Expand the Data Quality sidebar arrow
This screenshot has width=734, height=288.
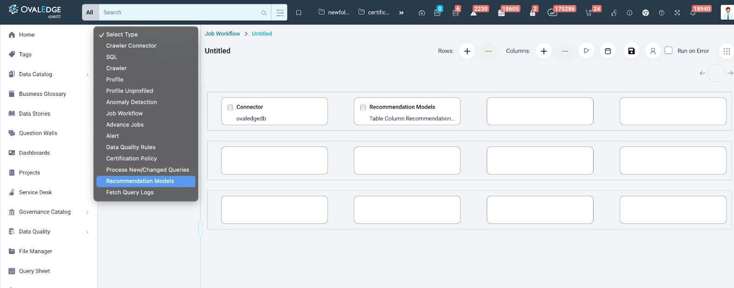(88, 232)
